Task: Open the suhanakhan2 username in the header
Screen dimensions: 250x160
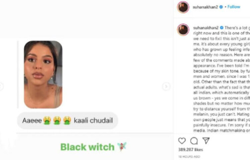Action: pos(205,7)
